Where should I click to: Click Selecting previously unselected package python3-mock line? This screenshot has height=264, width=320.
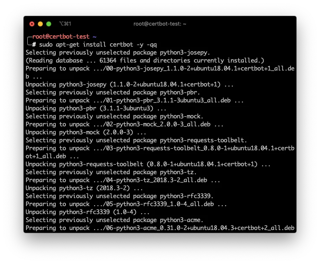tap(115, 116)
